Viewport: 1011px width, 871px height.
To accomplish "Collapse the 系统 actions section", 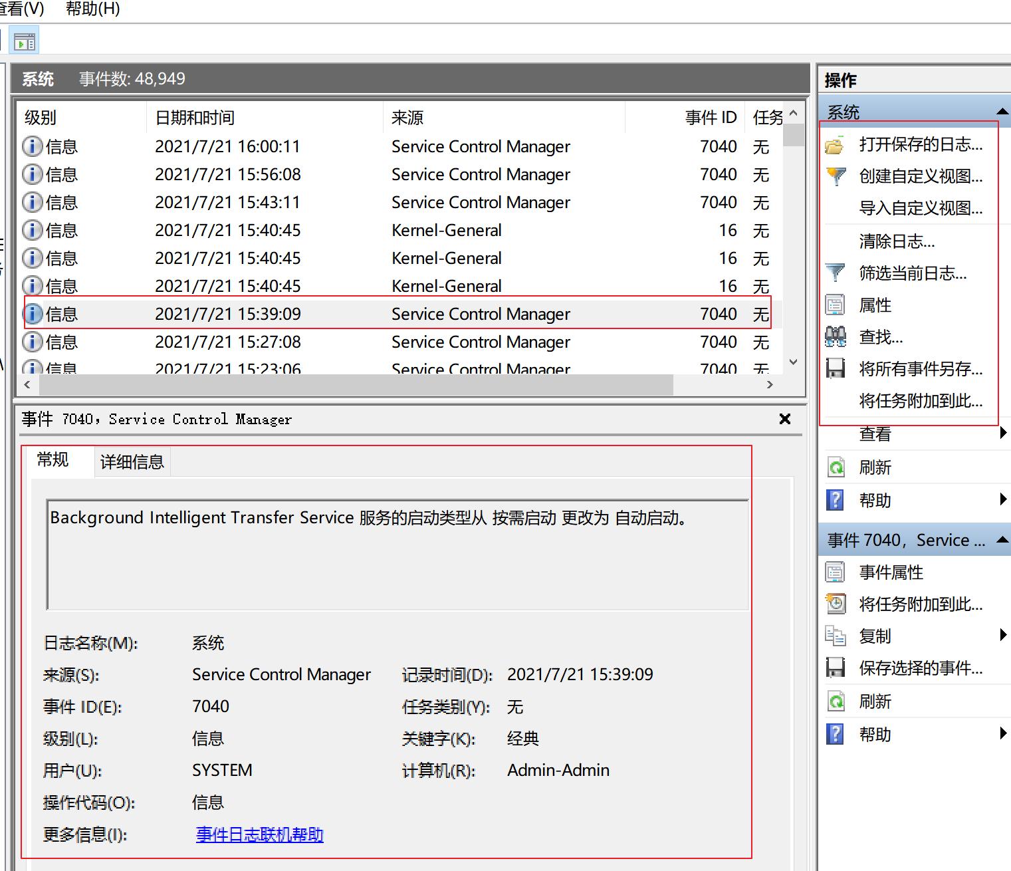I will 1002,112.
